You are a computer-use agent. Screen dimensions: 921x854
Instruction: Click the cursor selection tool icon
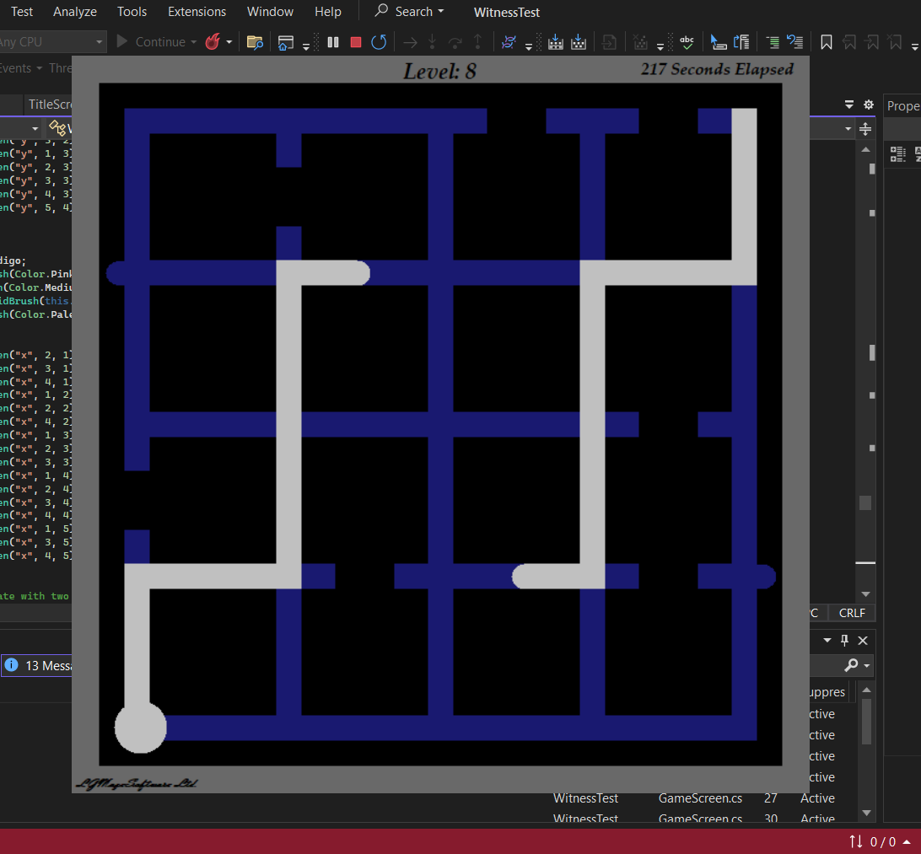point(718,42)
